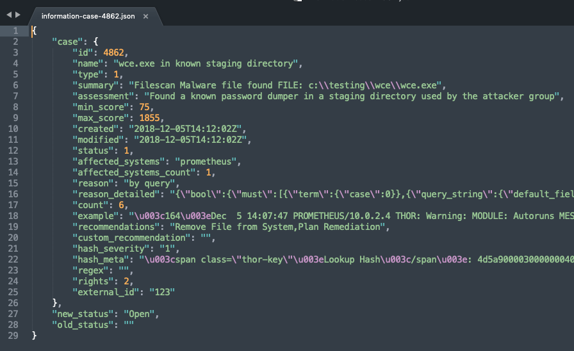Screen dimensions: 574x351
Task: Click the opening brace on line 1
Action: pyautogui.click(x=33, y=31)
